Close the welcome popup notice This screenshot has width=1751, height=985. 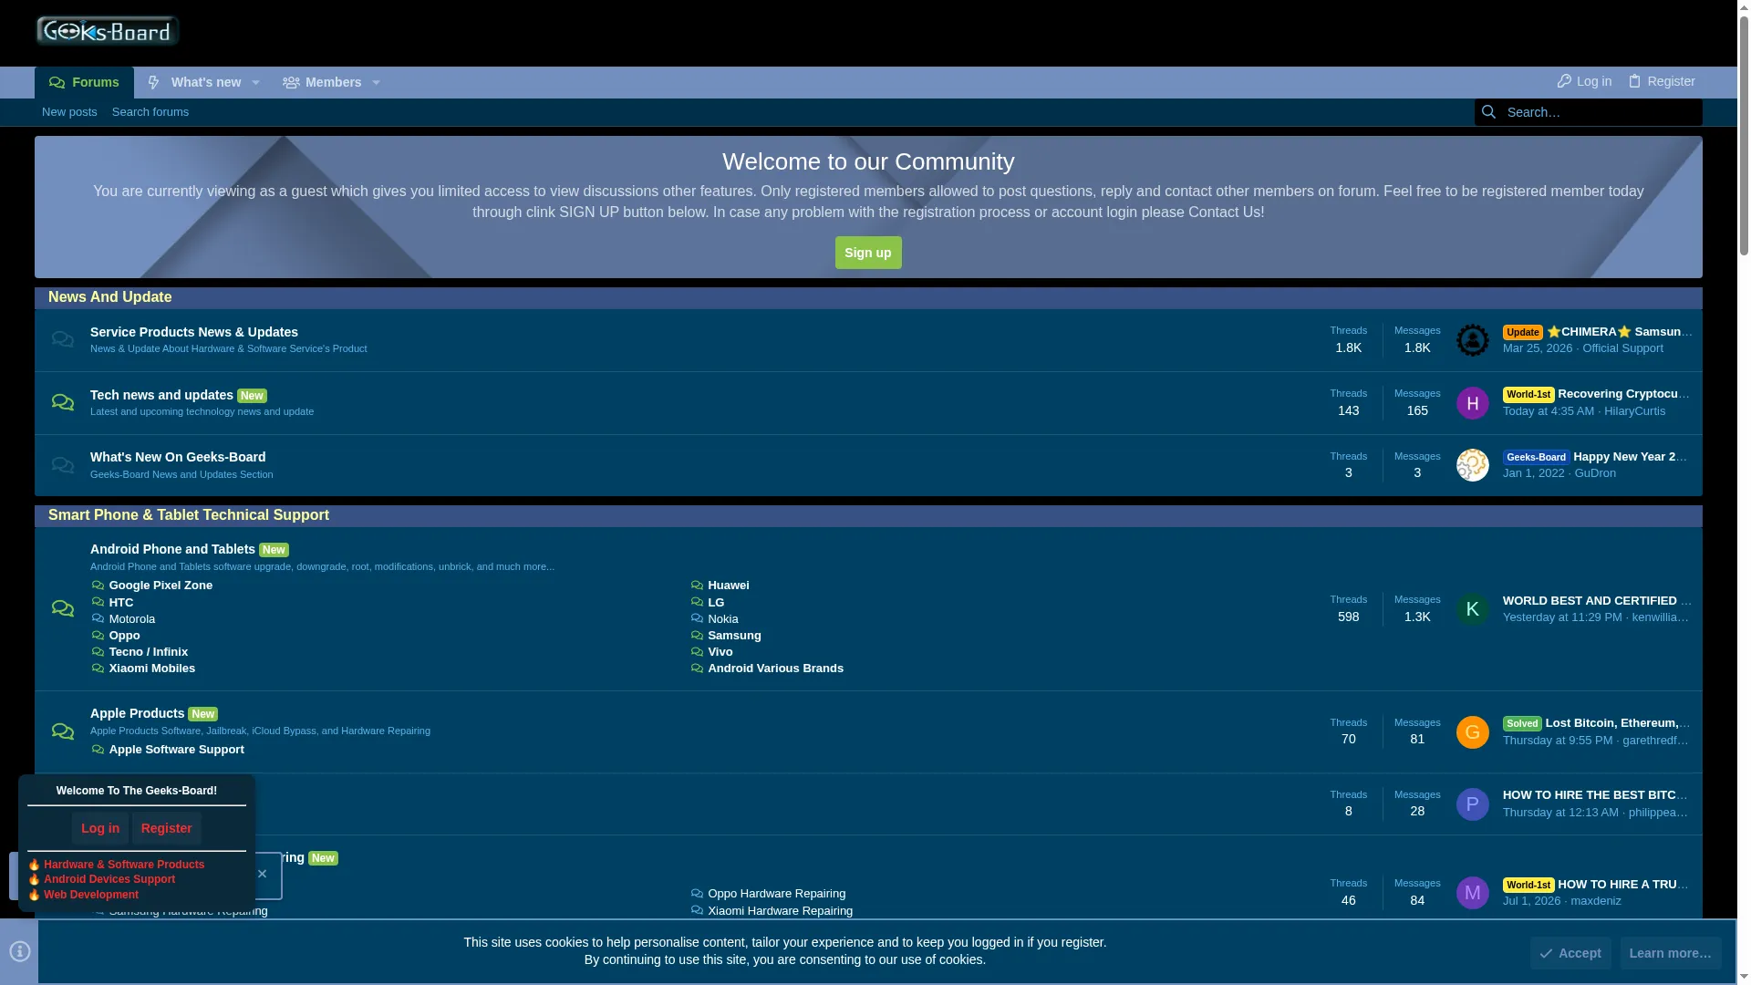263,875
